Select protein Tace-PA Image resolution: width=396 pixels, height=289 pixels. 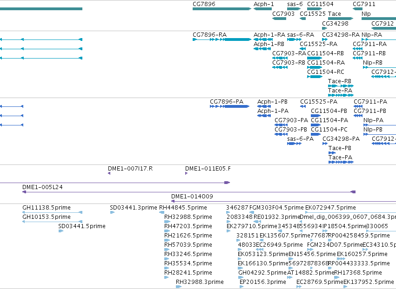coord(340,158)
